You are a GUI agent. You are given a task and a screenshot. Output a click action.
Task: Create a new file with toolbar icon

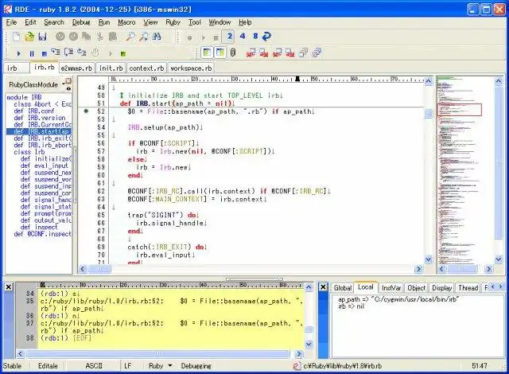16,37
